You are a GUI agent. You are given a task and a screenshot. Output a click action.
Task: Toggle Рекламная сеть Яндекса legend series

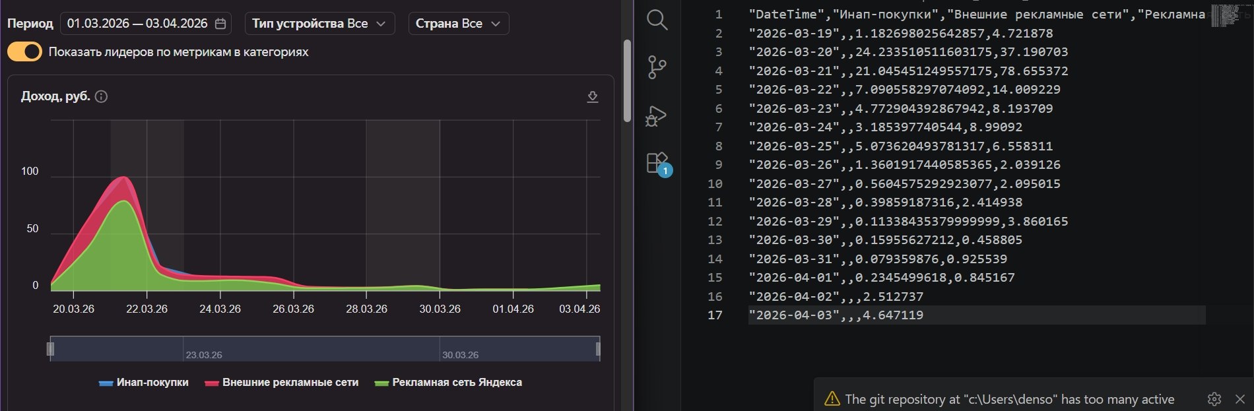click(448, 383)
